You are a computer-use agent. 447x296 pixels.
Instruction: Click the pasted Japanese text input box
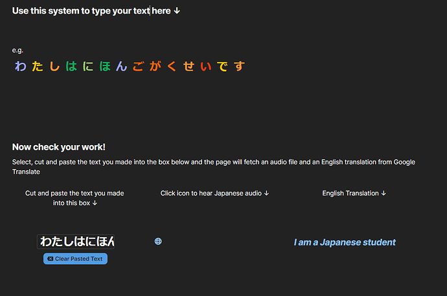click(76, 242)
